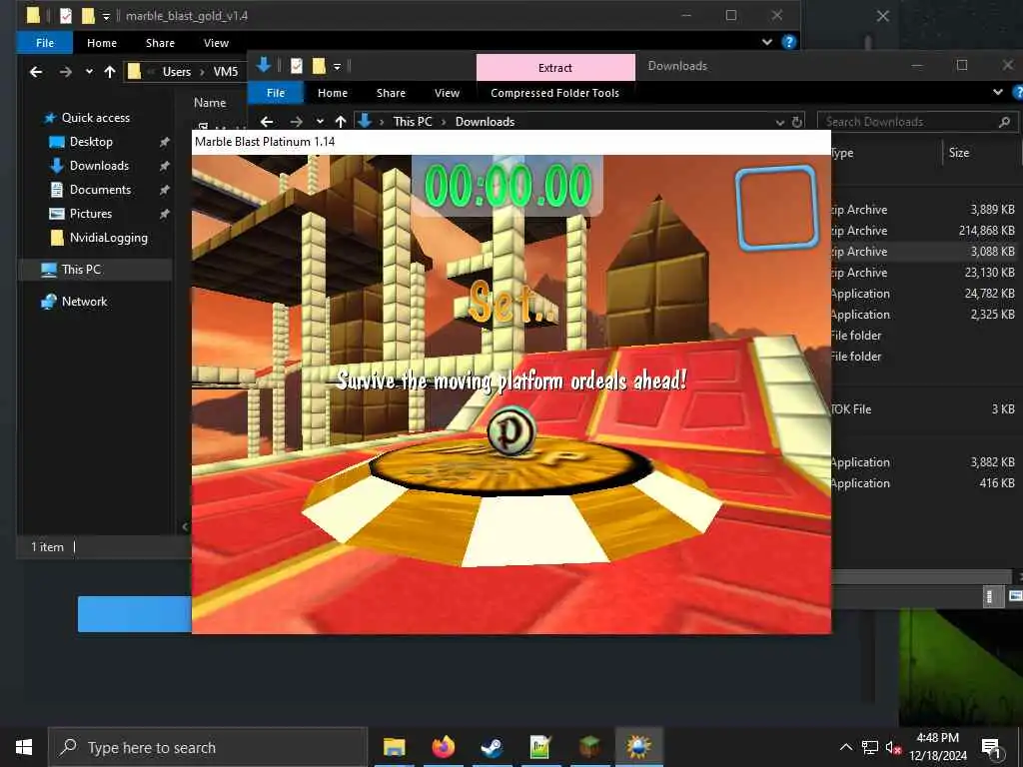Image resolution: width=1023 pixels, height=767 pixels.
Task: Open Downloads in navigation pane
Action: [x=99, y=166]
